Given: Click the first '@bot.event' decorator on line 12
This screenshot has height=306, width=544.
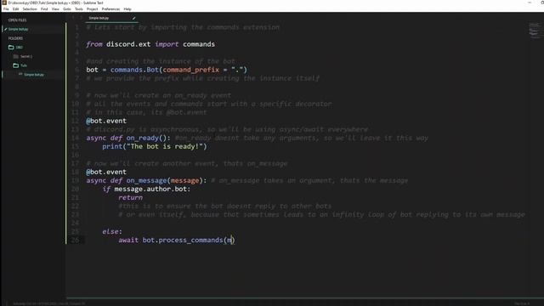Looking at the screenshot, I should tap(106, 121).
